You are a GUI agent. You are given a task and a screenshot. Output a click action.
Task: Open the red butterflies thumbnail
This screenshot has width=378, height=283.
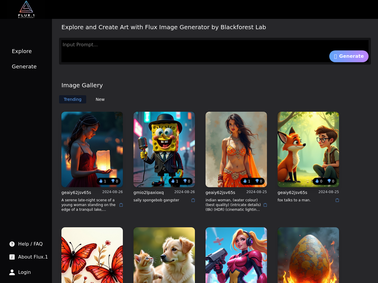(x=92, y=255)
